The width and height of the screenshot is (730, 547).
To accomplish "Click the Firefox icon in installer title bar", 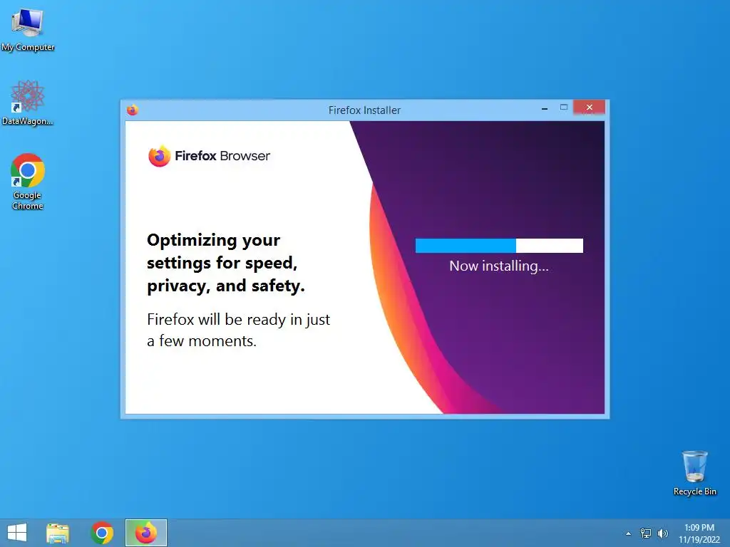I will [133, 110].
